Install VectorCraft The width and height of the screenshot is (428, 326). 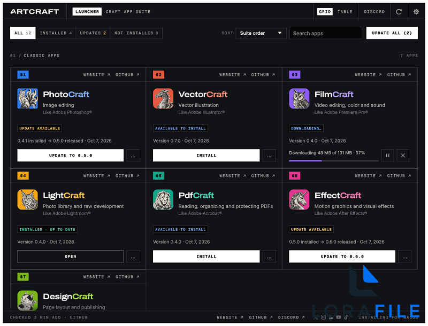[207, 156]
